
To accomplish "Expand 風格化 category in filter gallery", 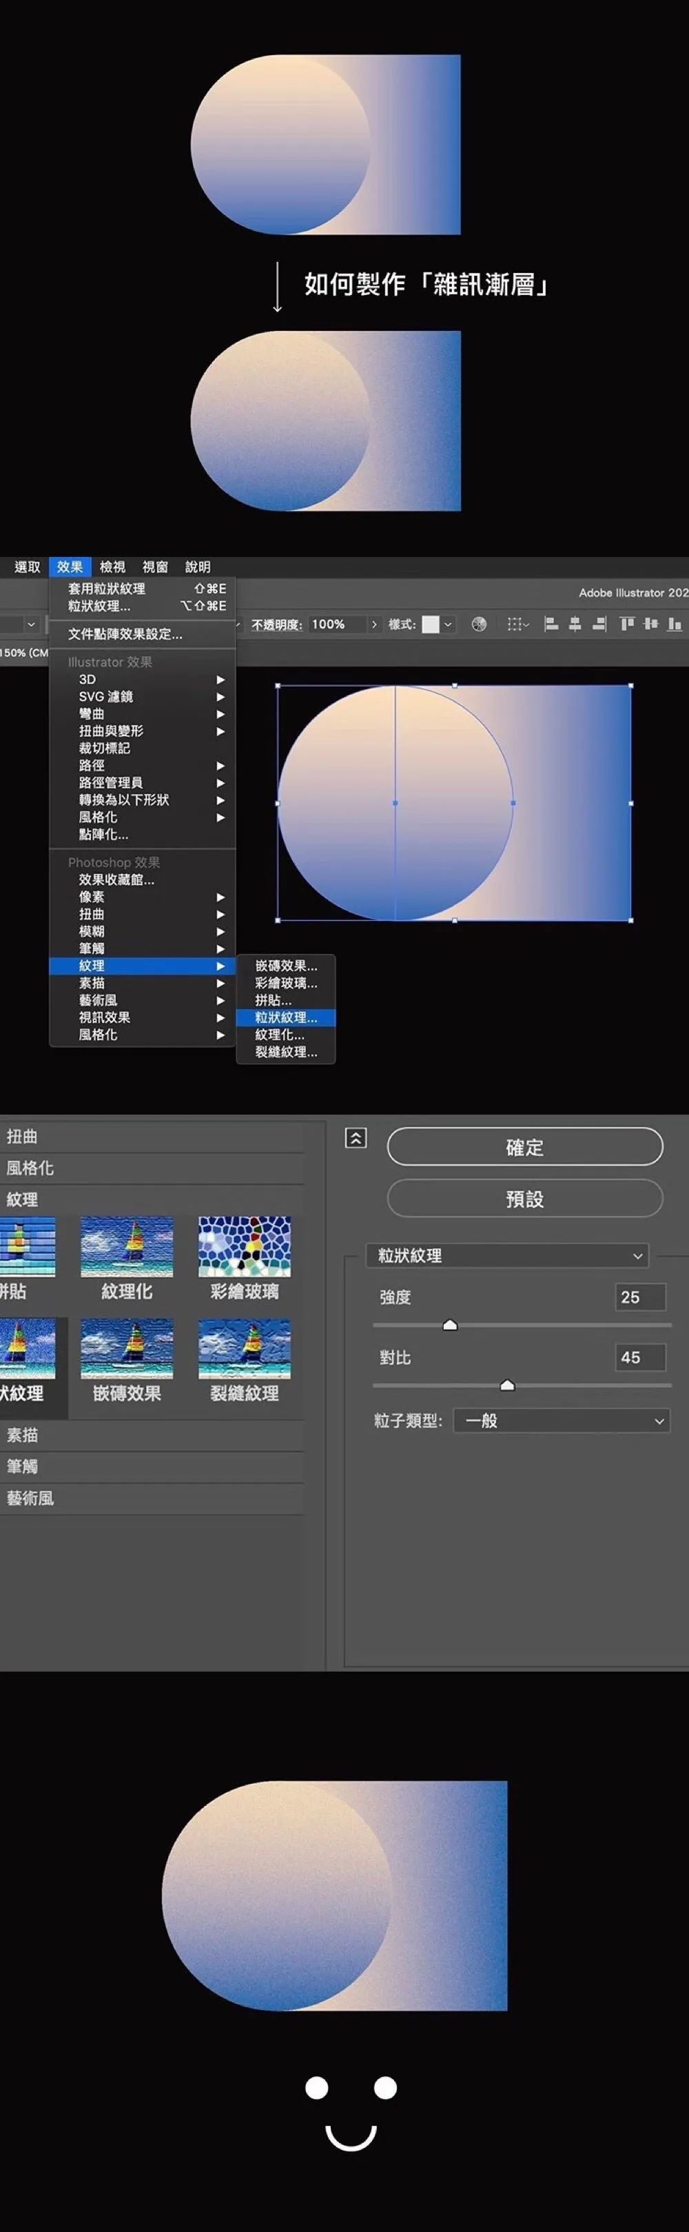I will coord(152,1168).
